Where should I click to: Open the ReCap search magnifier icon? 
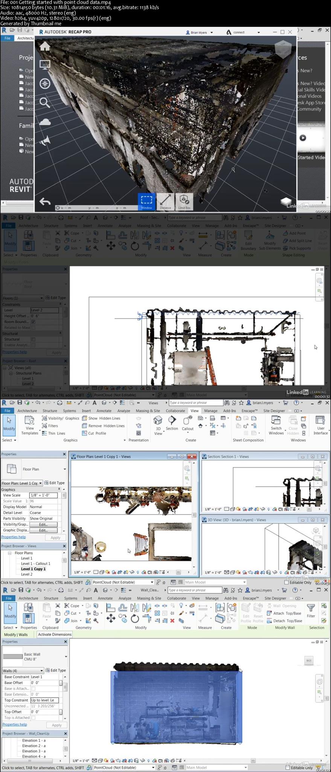pos(45,103)
